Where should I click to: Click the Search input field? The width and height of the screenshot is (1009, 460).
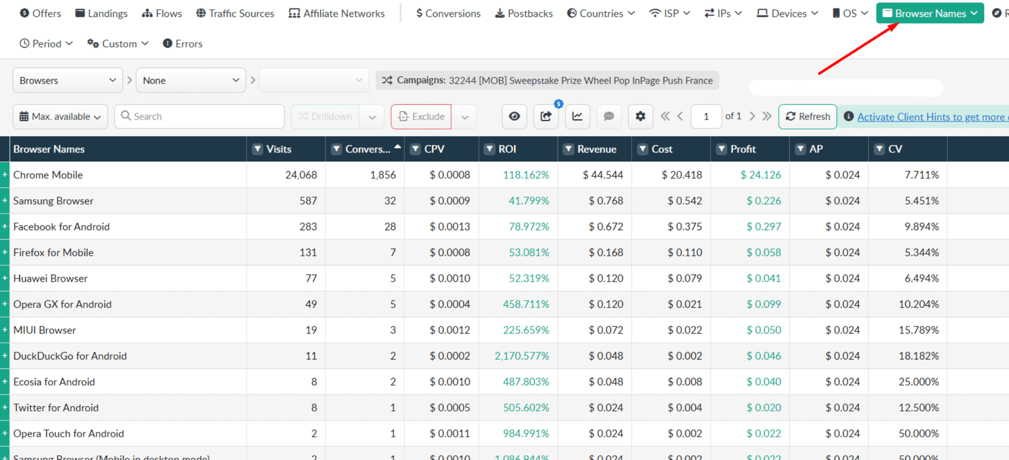[199, 117]
